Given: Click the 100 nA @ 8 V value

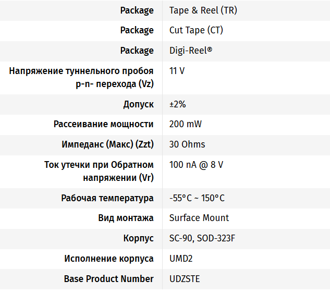Looking at the screenshot, I should [196, 165].
